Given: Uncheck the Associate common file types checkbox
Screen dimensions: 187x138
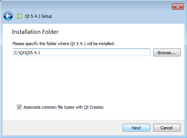Looking at the screenshot, I should pyautogui.click(x=19, y=107).
